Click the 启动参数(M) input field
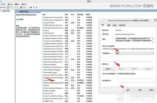The image size is (157, 103). [x=136, y=81]
